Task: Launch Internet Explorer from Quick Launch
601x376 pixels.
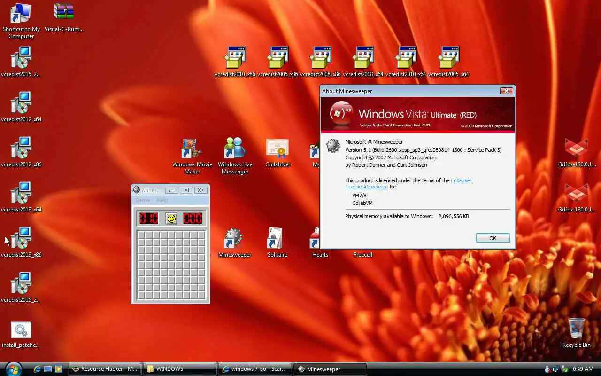Action: (37, 369)
